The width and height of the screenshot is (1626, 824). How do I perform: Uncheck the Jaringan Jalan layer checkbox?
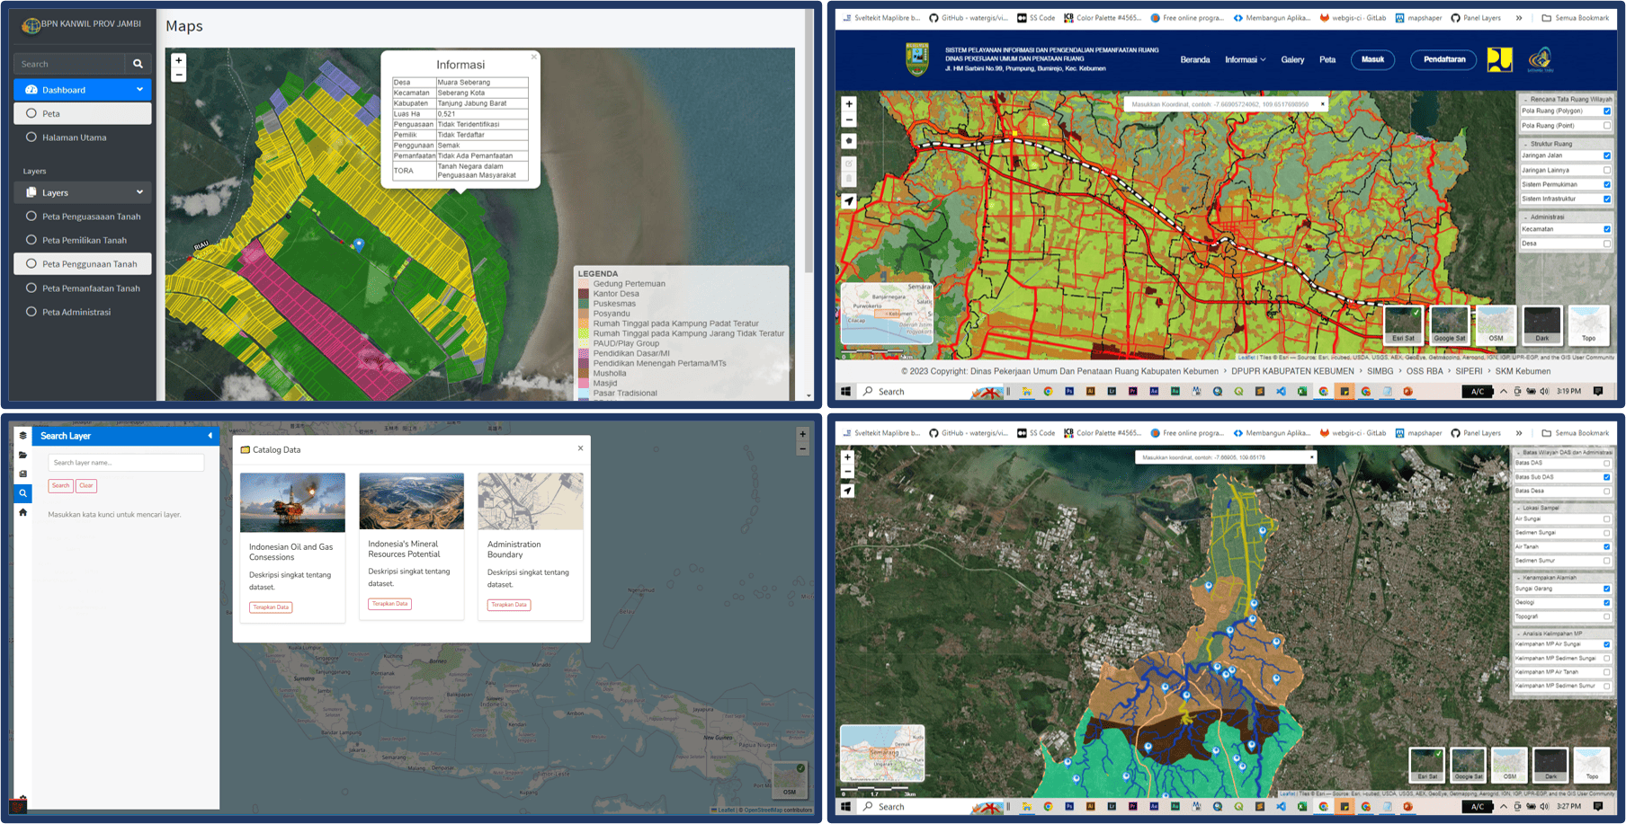pyautogui.click(x=1607, y=155)
